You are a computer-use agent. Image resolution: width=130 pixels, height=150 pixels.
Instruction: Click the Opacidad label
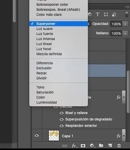[101, 24]
